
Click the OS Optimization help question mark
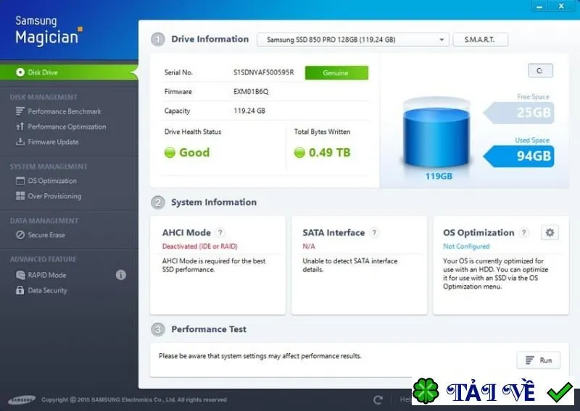point(523,233)
